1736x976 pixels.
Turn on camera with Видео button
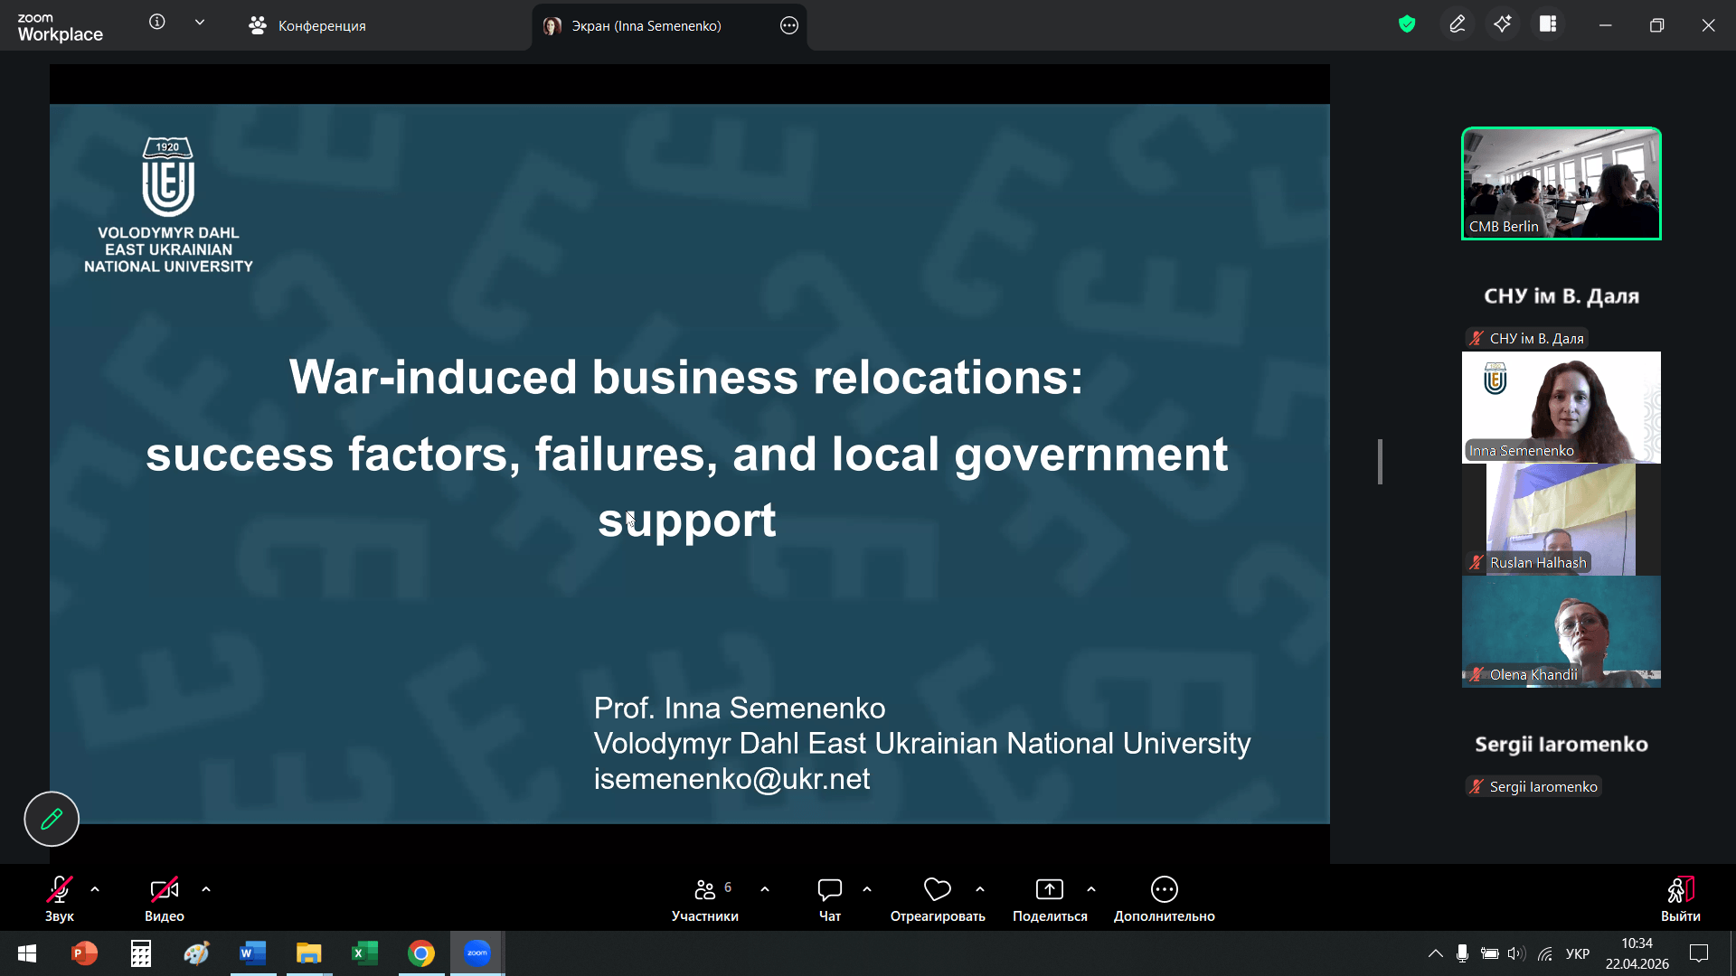pyautogui.click(x=164, y=890)
